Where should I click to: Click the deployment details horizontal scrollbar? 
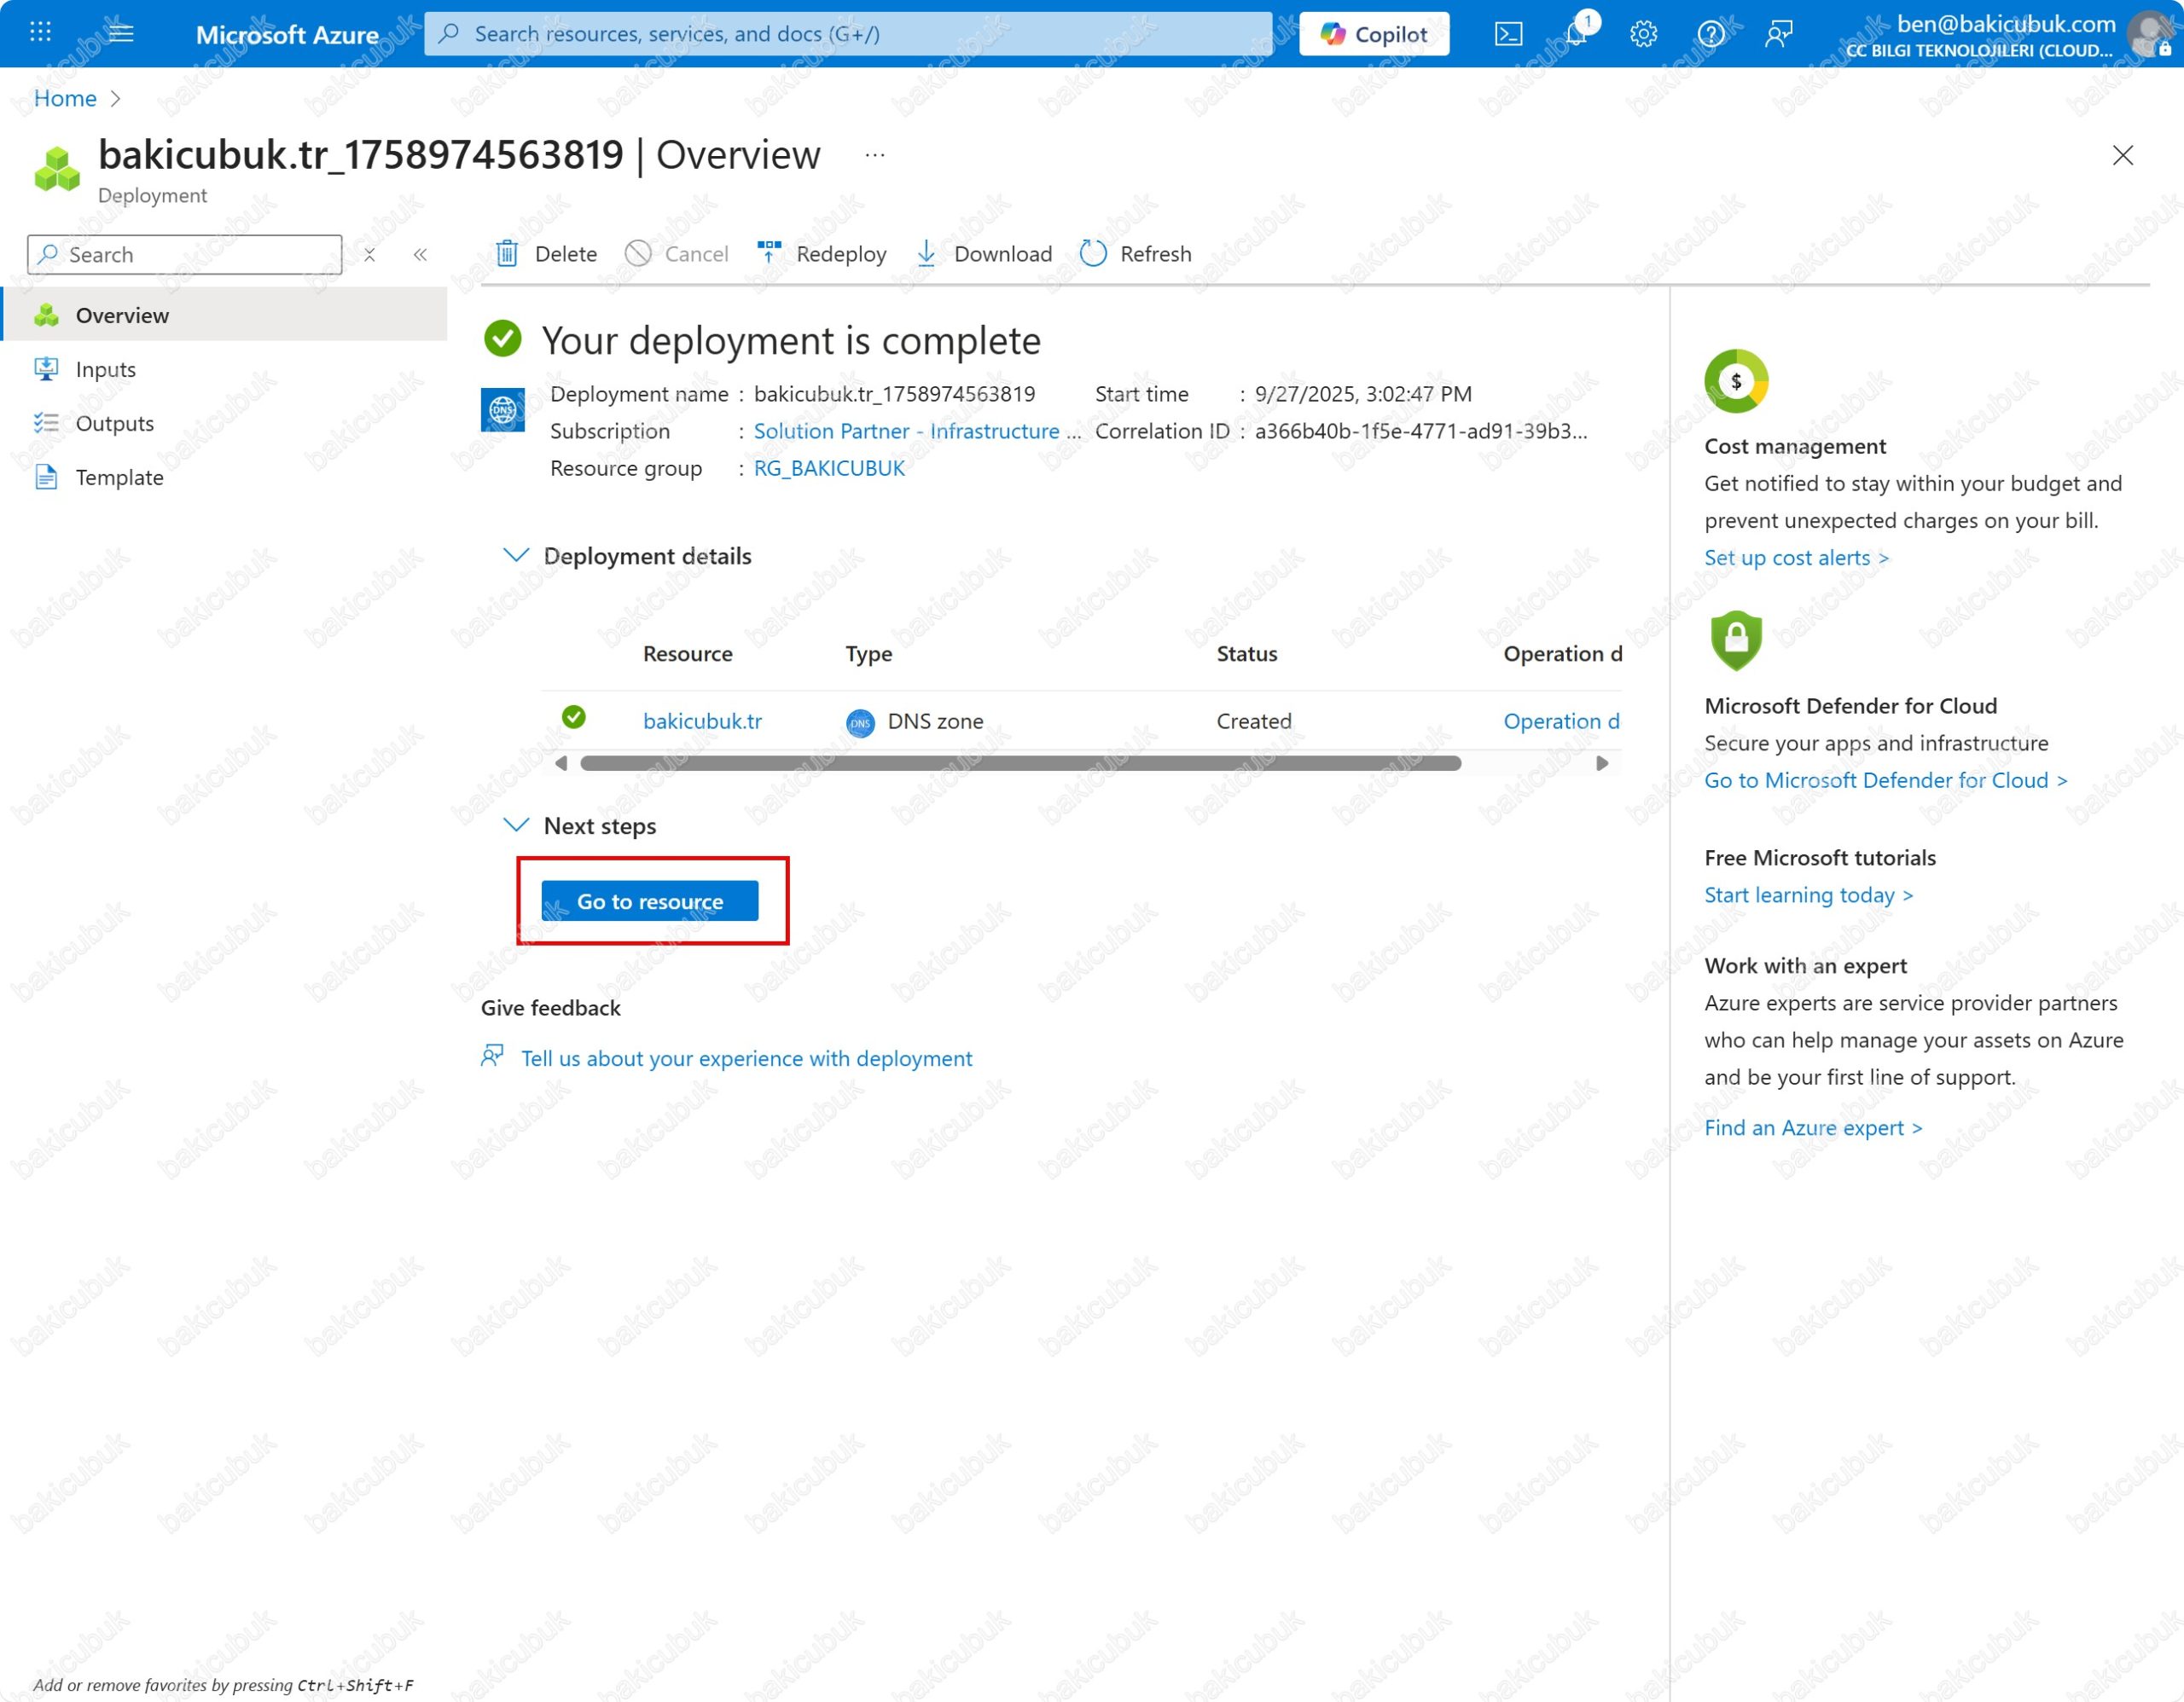(1020, 763)
